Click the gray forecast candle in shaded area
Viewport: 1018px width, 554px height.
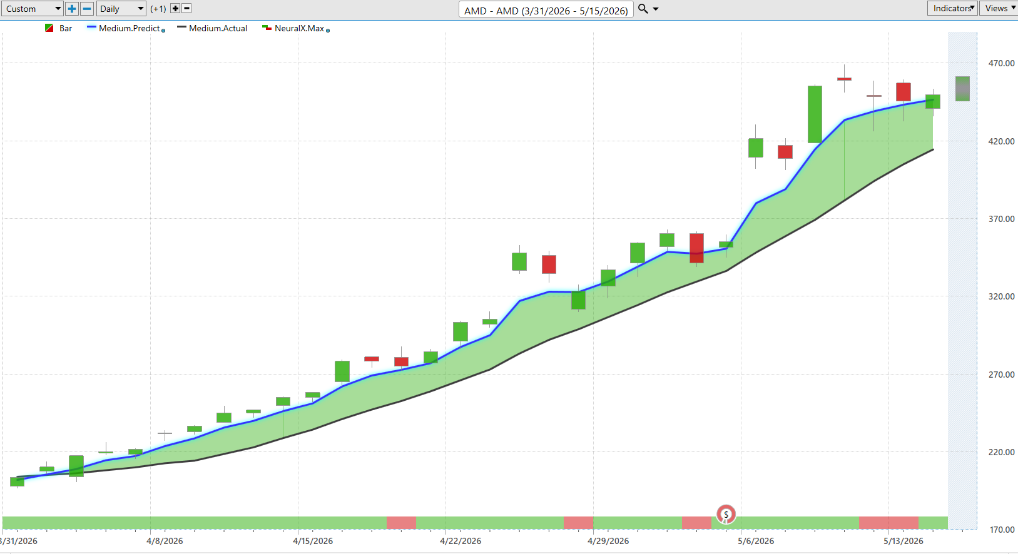(x=962, y=89)
